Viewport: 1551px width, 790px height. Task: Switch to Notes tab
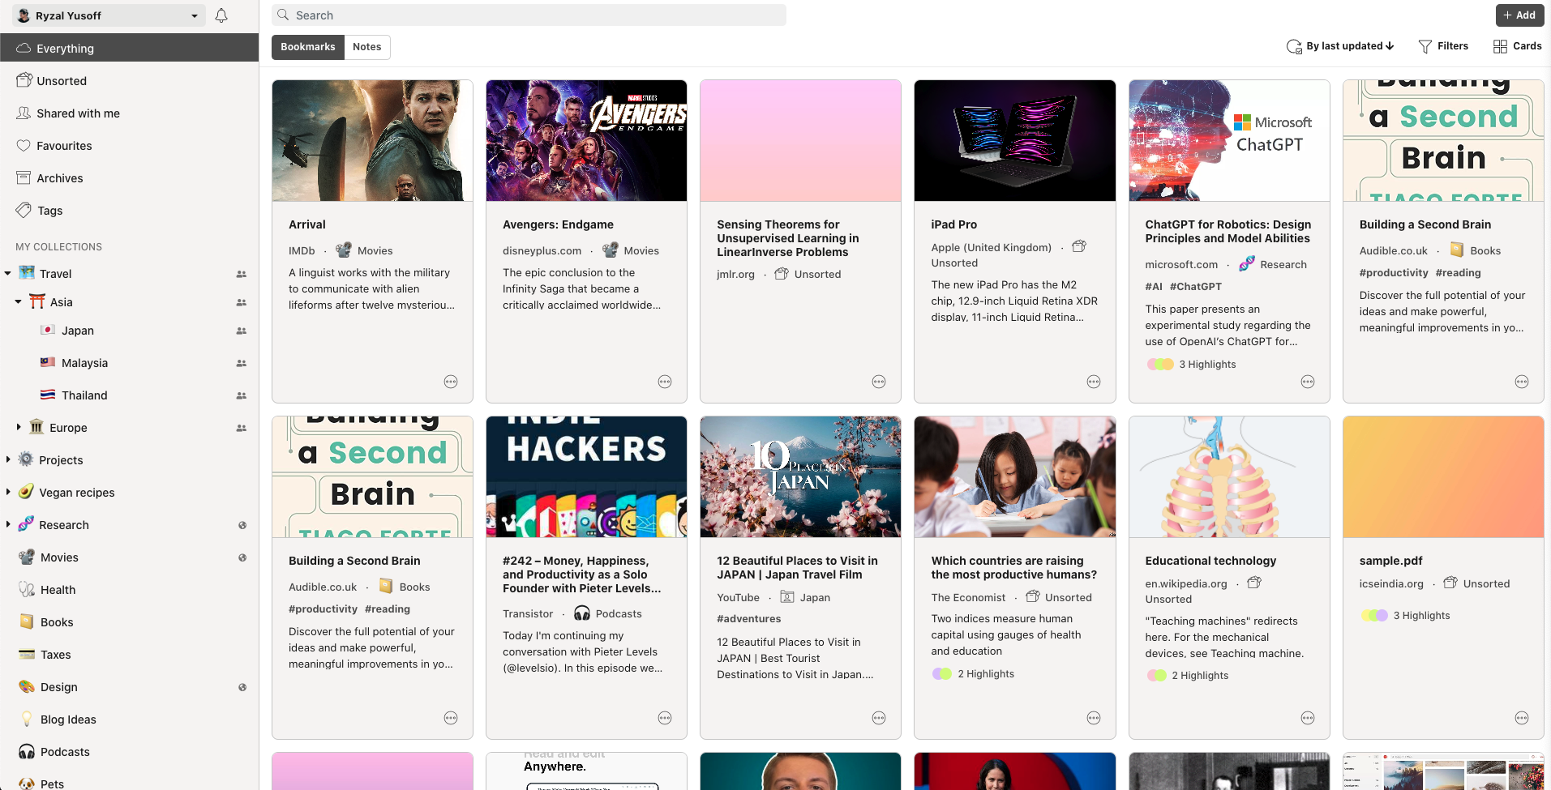click(x=367, y=47)
